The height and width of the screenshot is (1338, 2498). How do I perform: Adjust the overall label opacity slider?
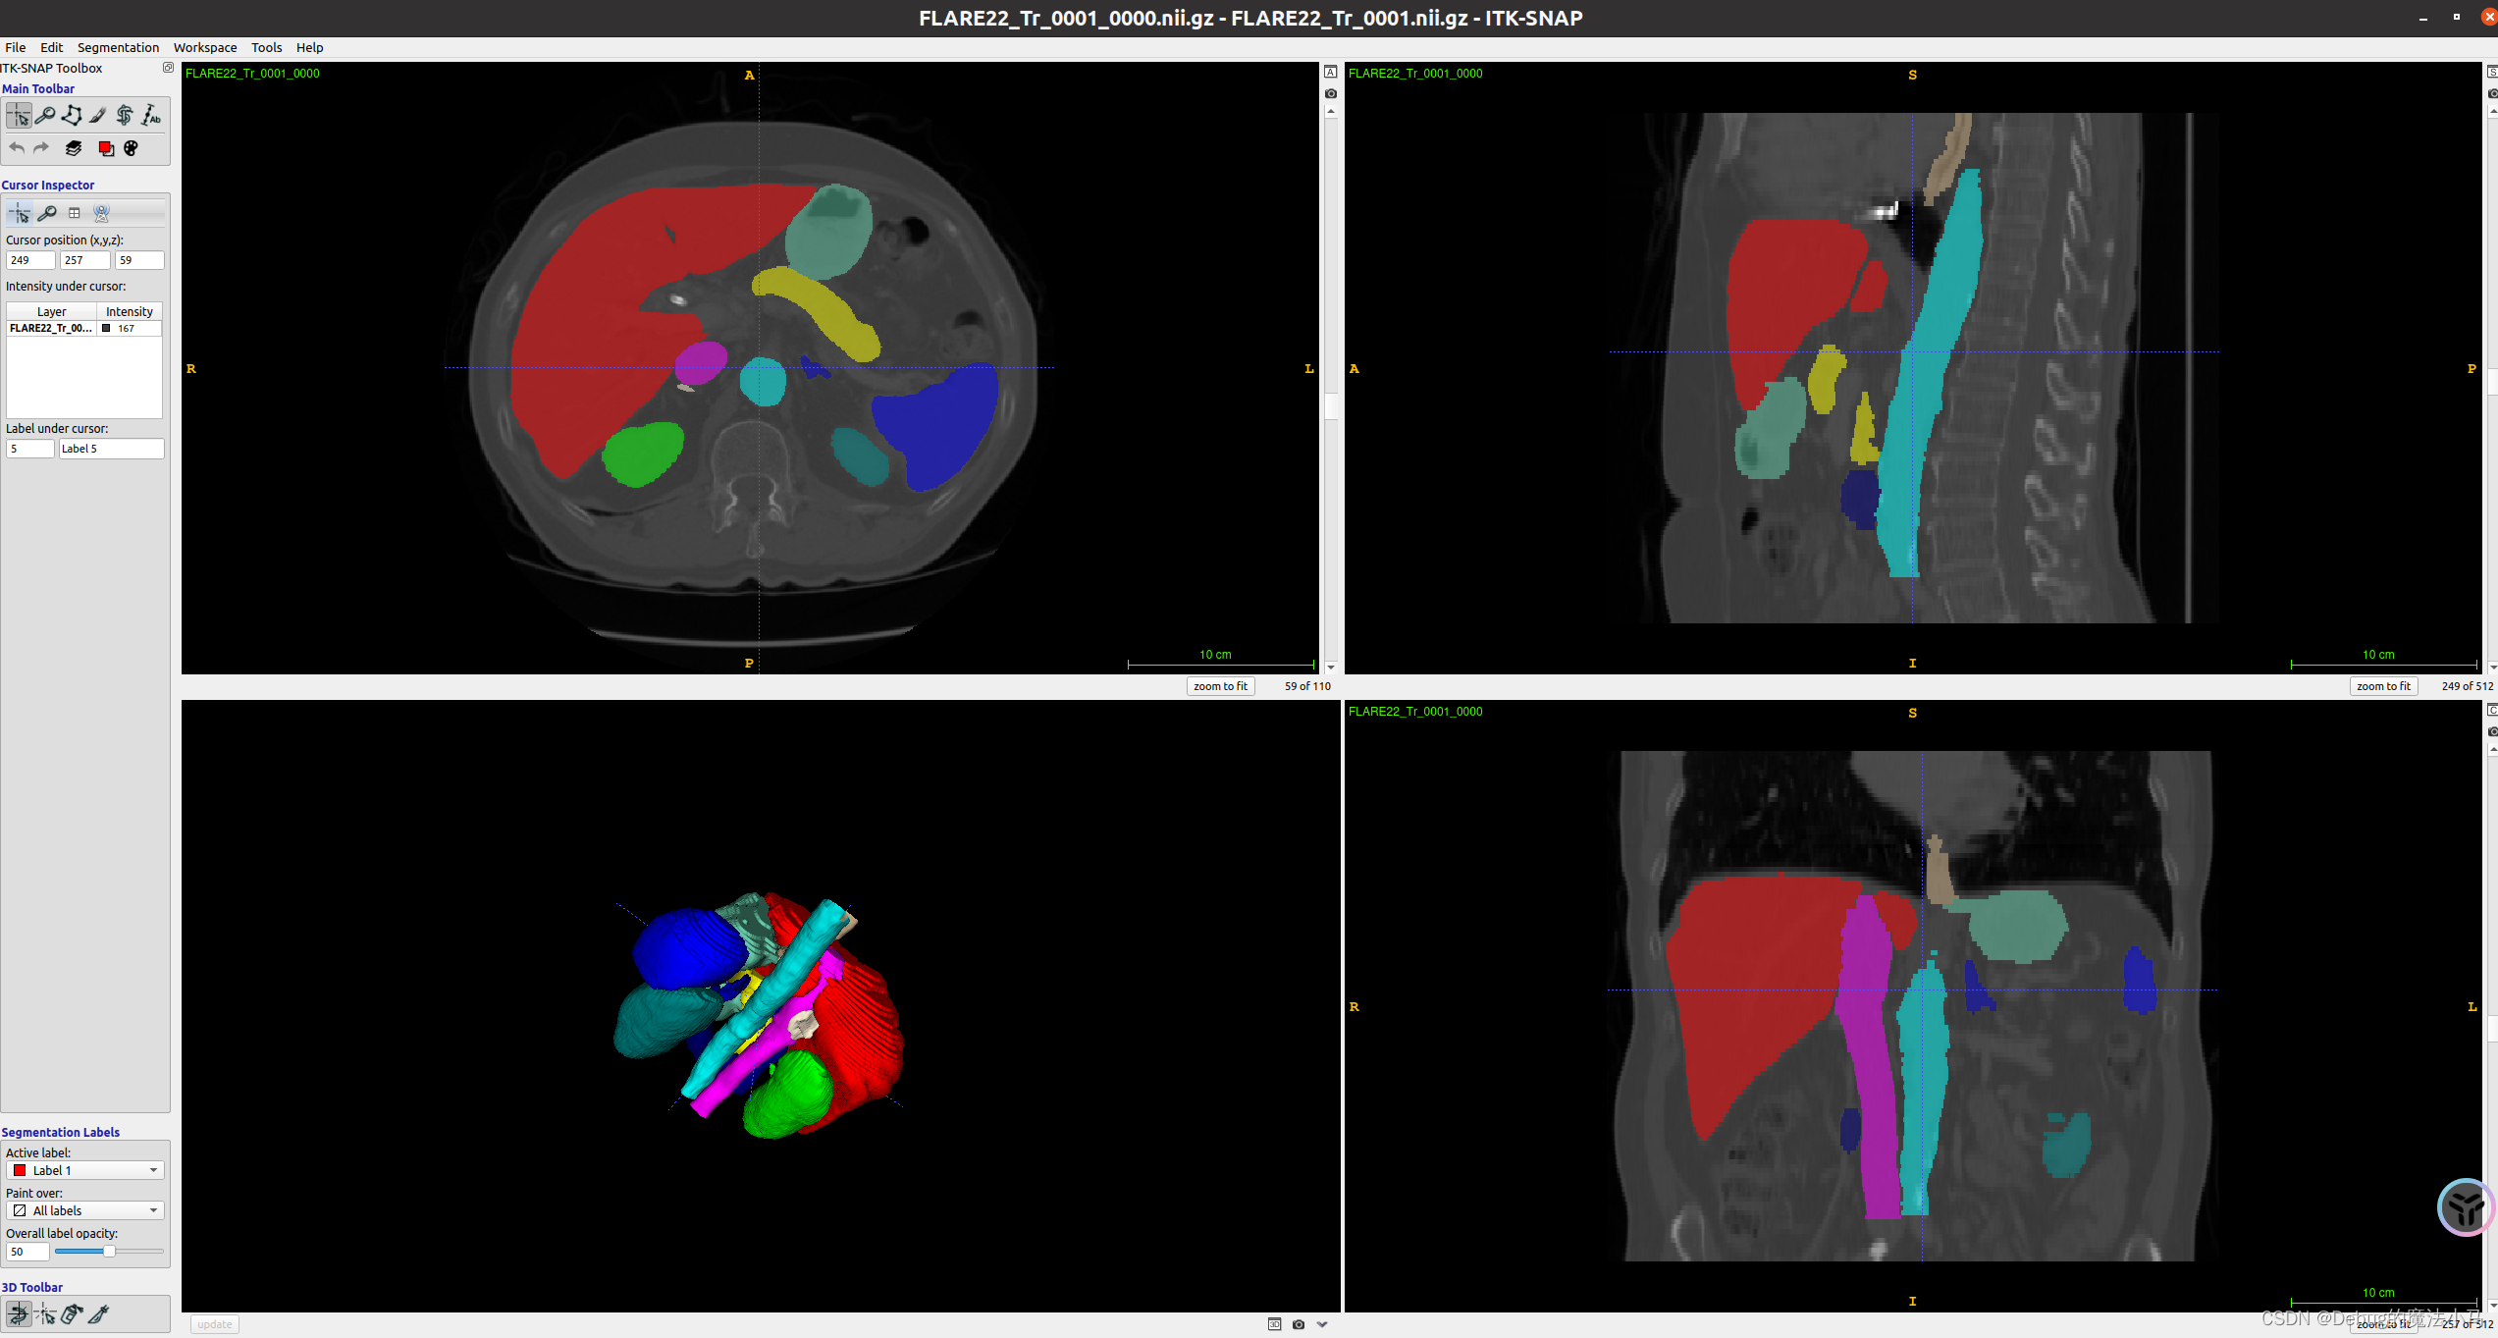[x=109, y=1251]
